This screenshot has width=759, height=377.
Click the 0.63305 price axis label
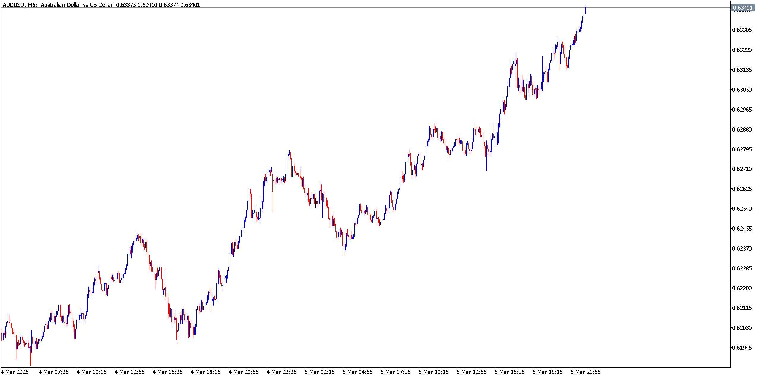click(x=742, y=30)
